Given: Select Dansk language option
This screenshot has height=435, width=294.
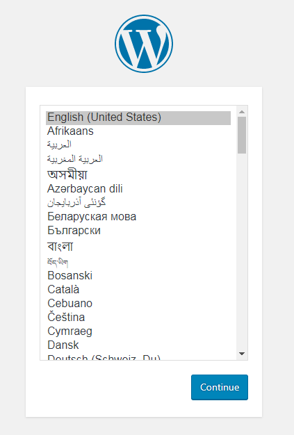Looking at the screenshot, I should click(138, 345).
